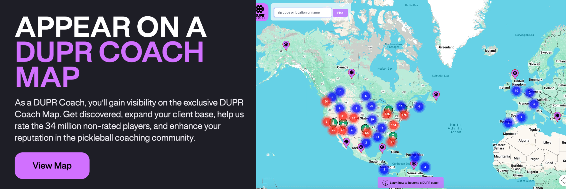Screen dimensions: 566x189
Task: Open the blue cluster marker 8
Action: [x=340, y=108]
